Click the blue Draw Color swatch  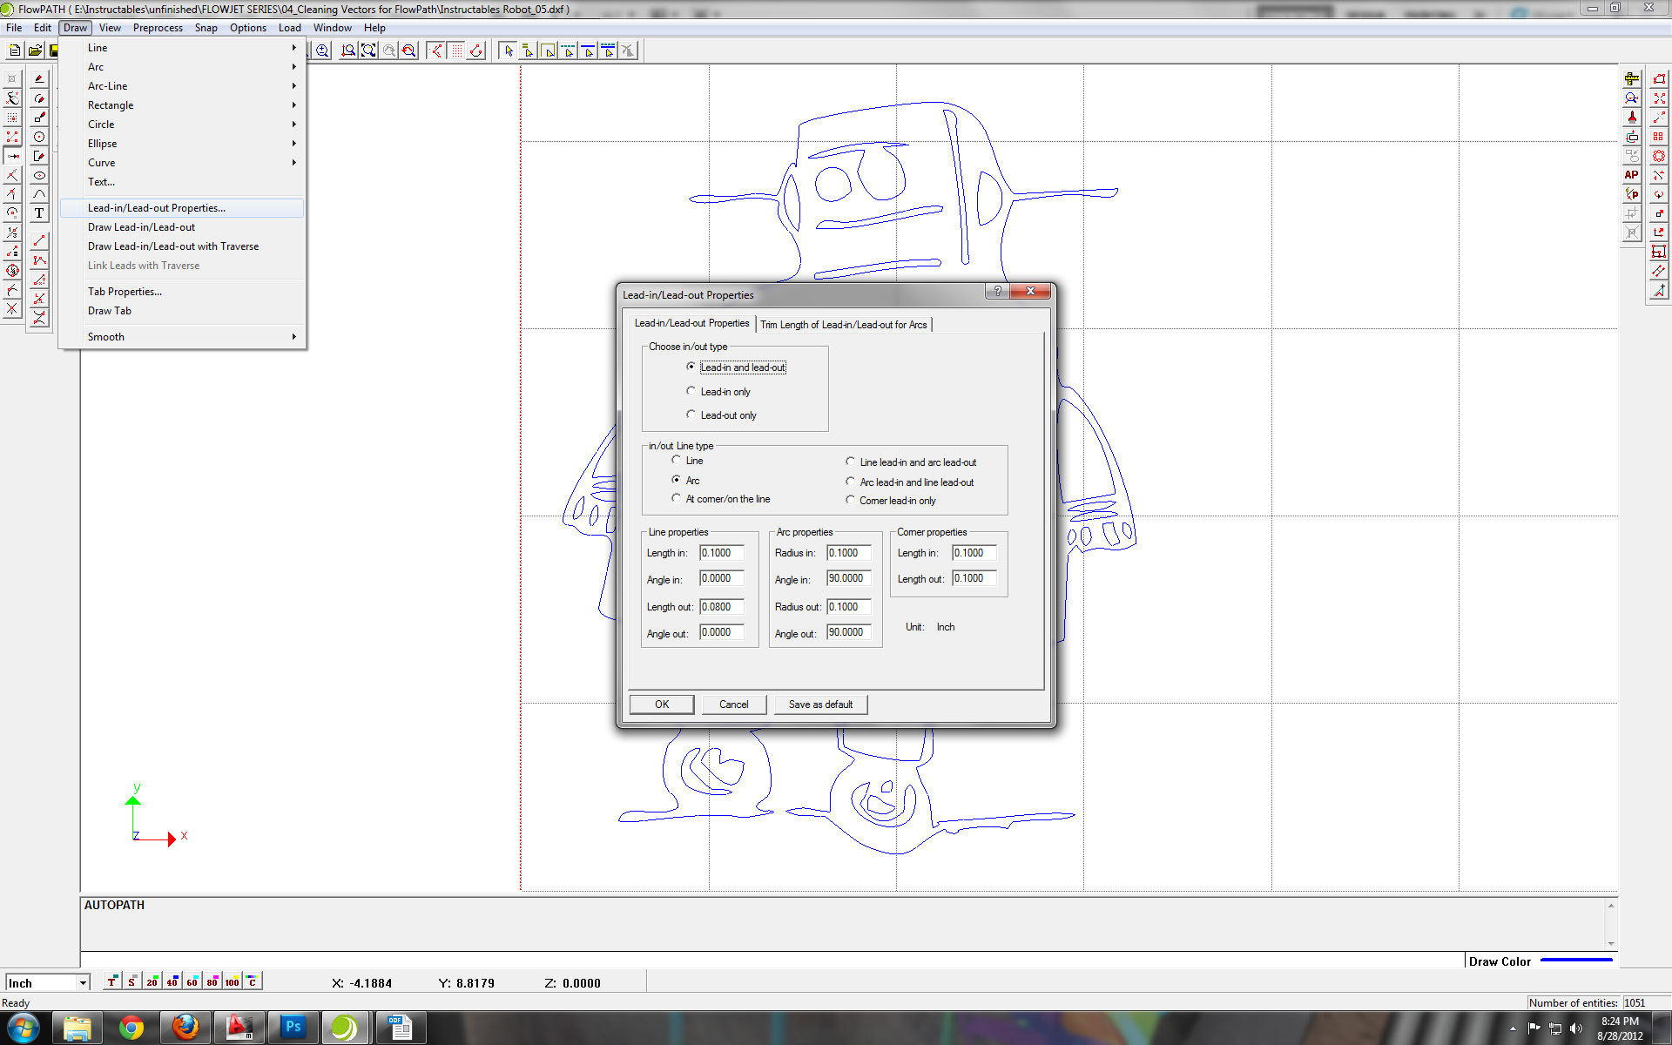pyautogui.click(x=1576, y=961)
